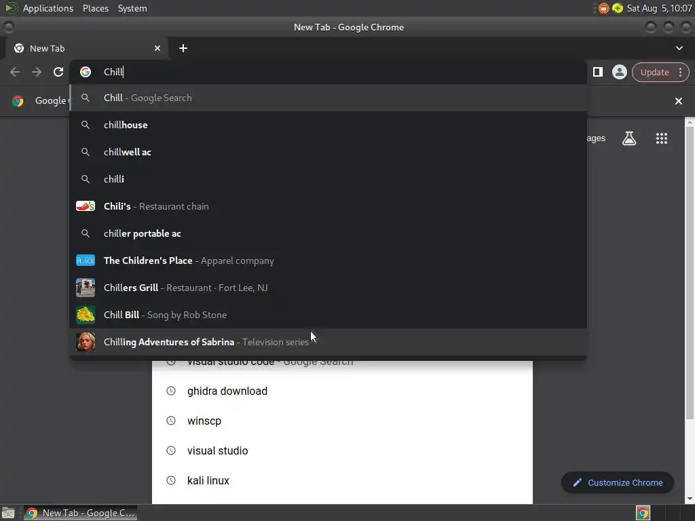Click Customize Chrome button
This screenshot has width=695, height=521.
click(x=618, y=482)
